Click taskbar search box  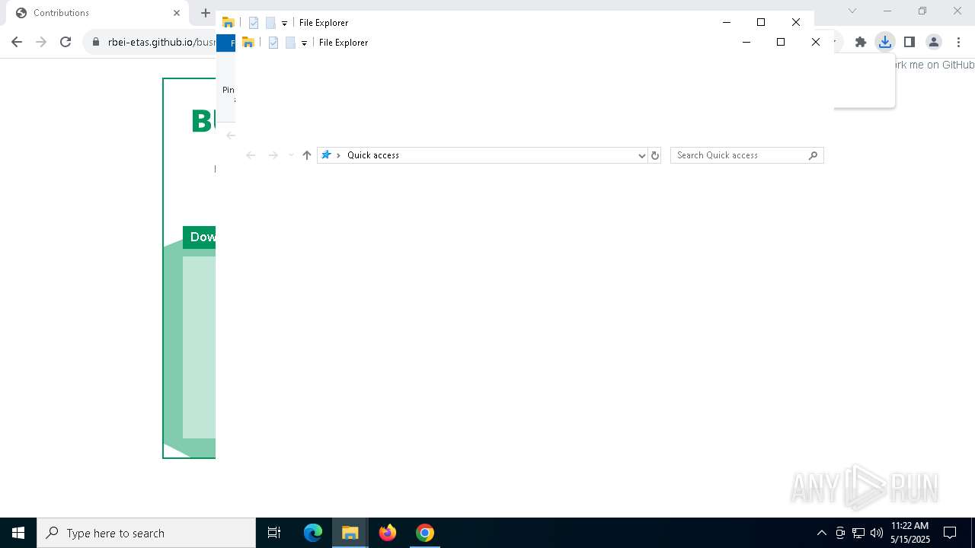tap(146, 533)
